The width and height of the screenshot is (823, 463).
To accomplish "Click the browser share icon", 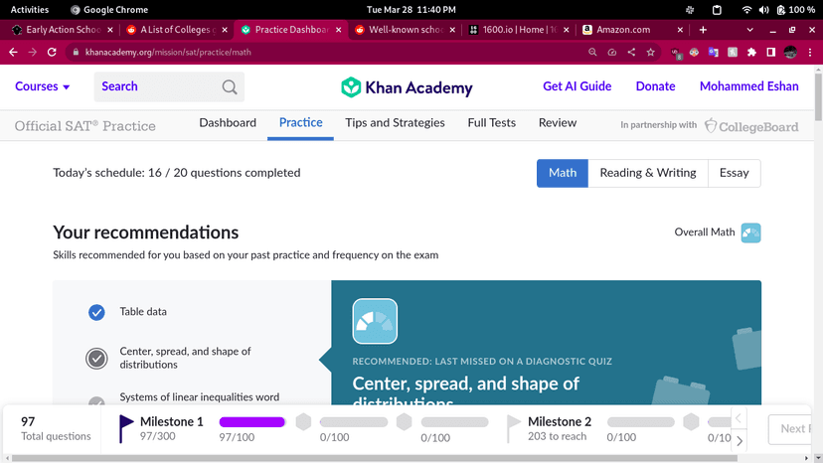I will tap(631, 52).
